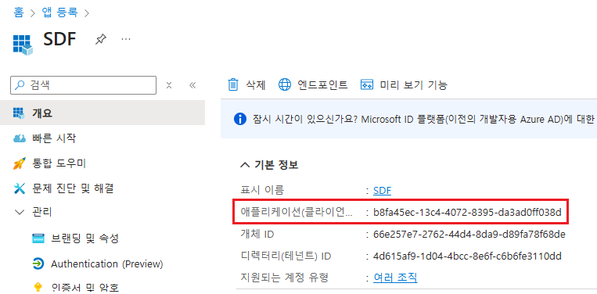Image resolution: width=597 pixels, height=294 pixels.
Task: Go to 앱 등록 in the breadcrumb
Action: (x=59, y=13)
